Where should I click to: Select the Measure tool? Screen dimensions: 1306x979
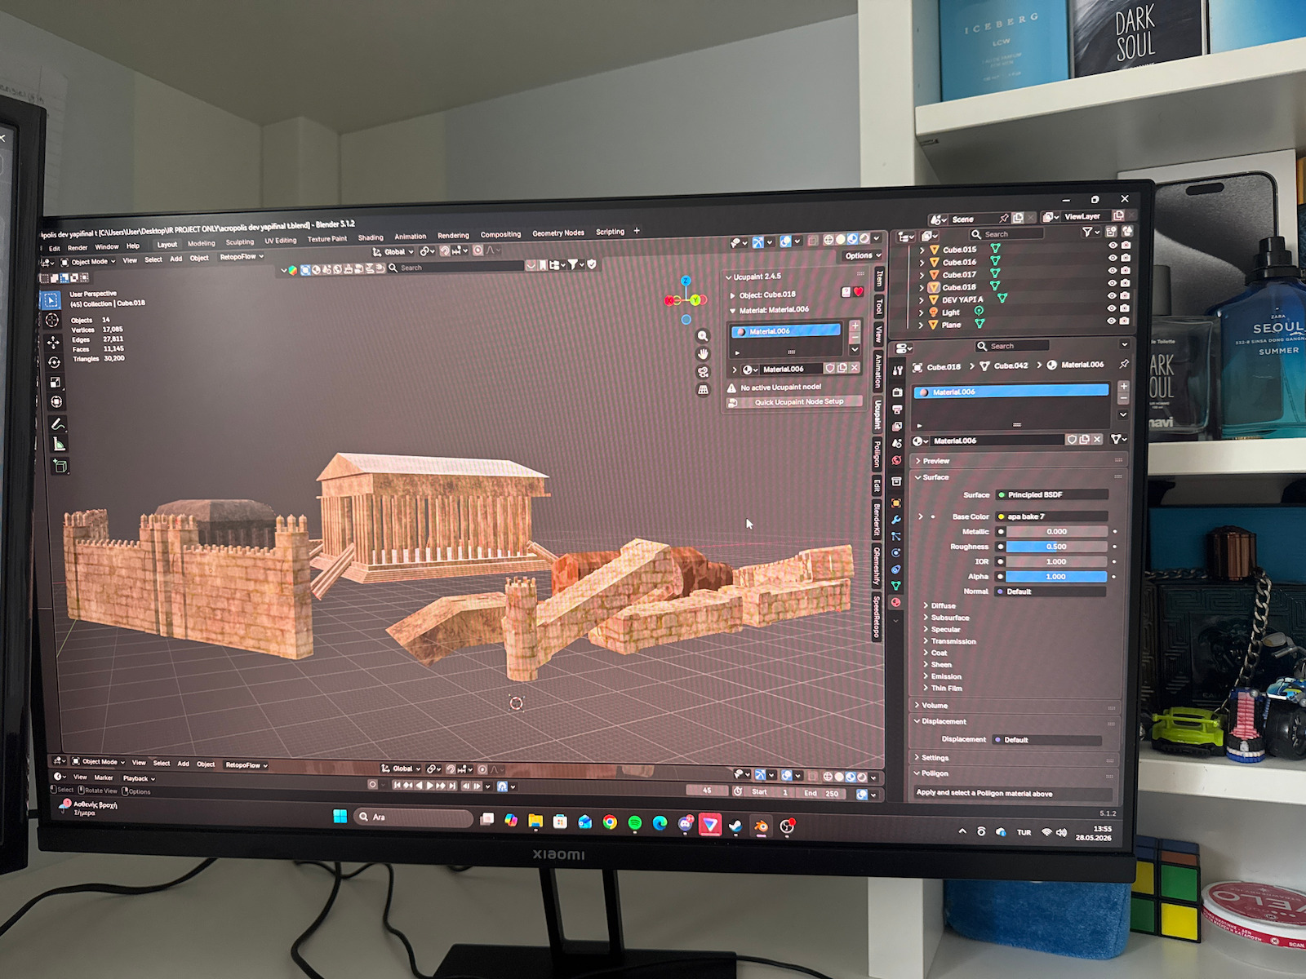(x=58, y=444)
